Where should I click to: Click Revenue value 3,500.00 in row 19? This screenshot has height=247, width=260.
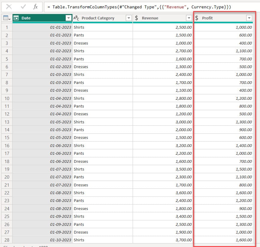184,169
